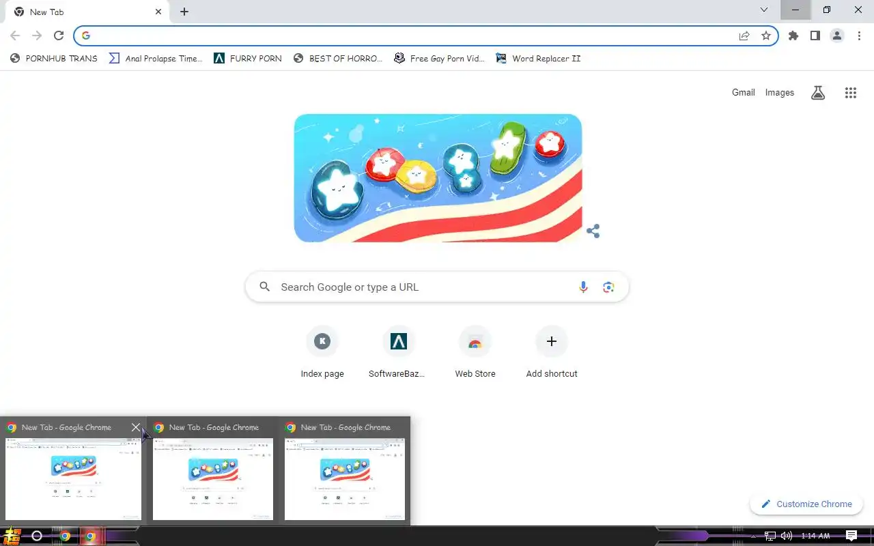Open a new tab with the plus button
Viewport: 874px width, 546px height.
[x=184, y=12]
